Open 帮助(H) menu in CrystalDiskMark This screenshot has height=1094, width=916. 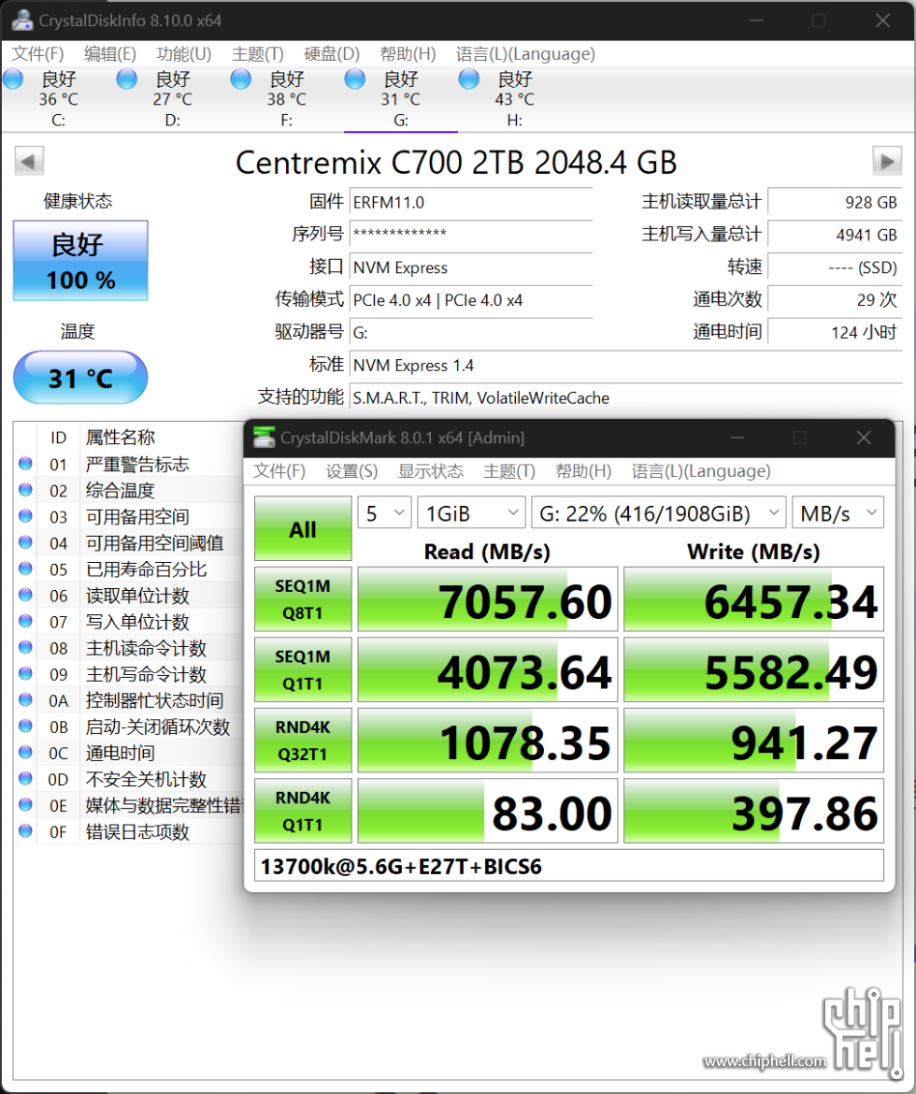[583, 471]
